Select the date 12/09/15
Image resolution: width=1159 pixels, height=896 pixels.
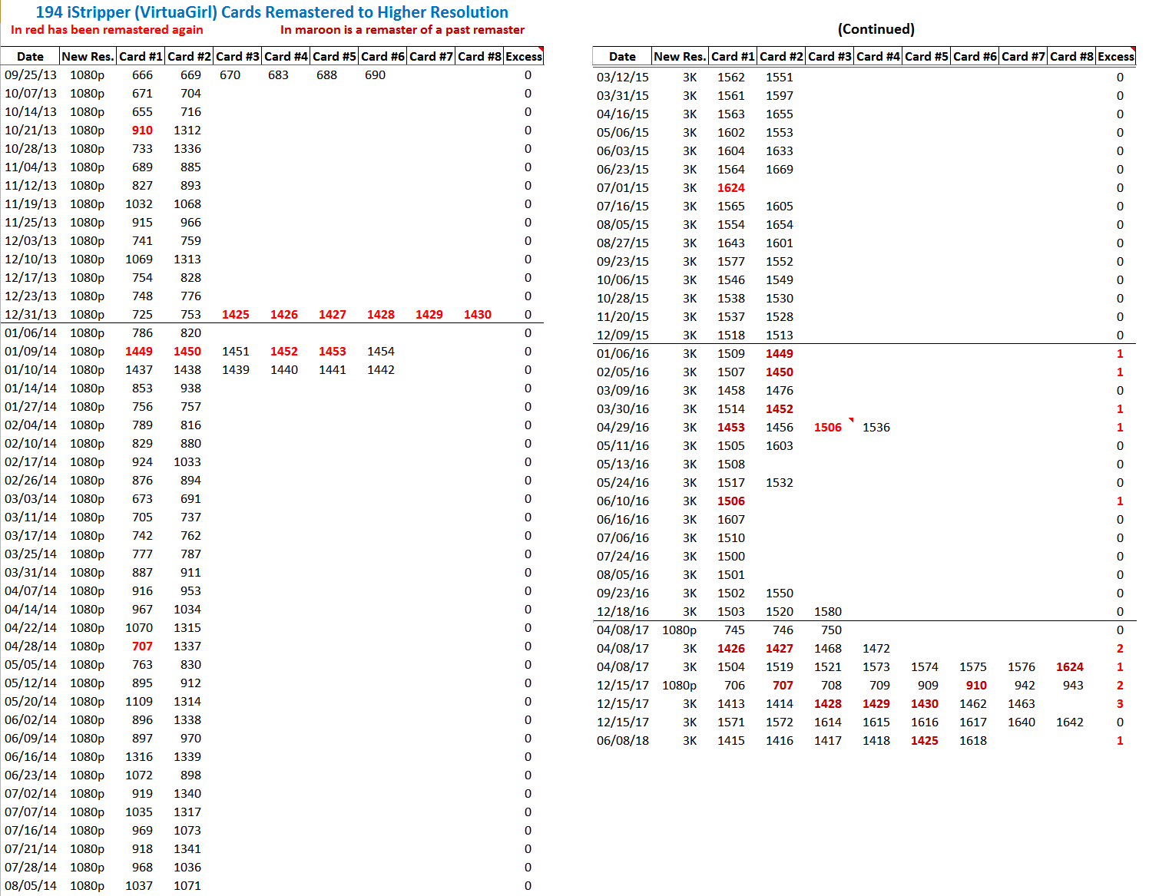(623, 336)
